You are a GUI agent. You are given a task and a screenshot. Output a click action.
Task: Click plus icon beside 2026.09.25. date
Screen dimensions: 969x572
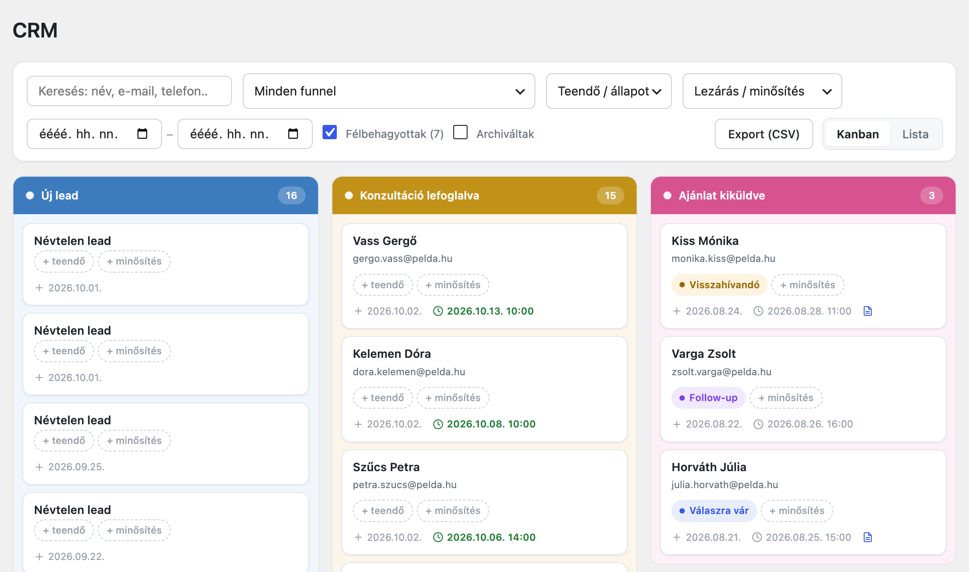(x=39, y=467)
